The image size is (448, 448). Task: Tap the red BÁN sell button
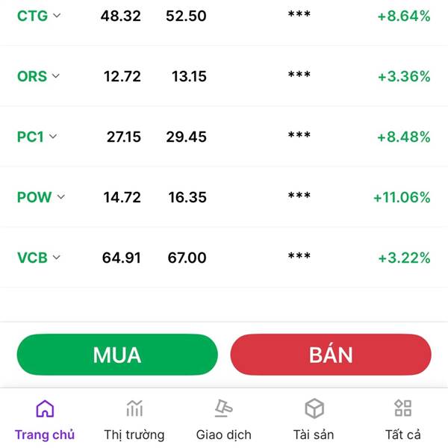tap(331, 355)
